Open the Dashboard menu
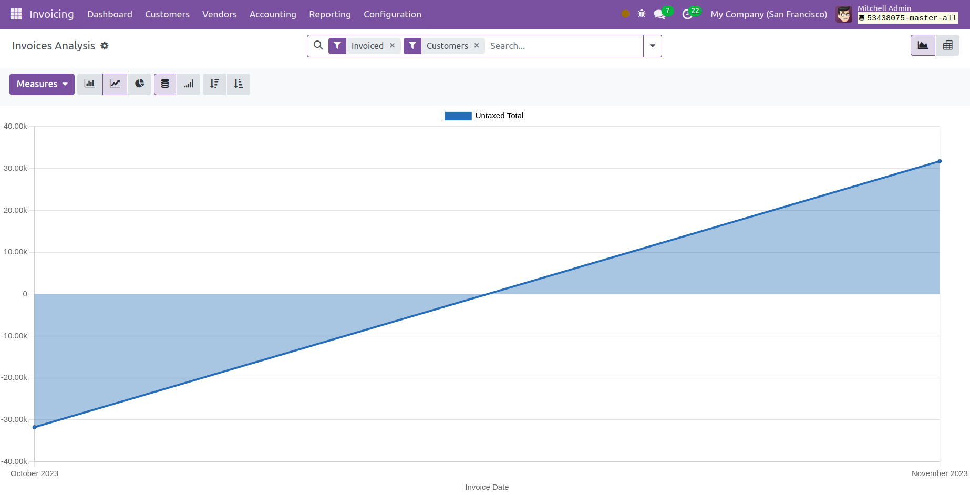This screenshot has height=495, width=970. [110, 14]
